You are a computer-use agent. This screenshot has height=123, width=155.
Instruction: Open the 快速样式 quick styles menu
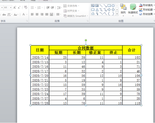click(133, 10)
